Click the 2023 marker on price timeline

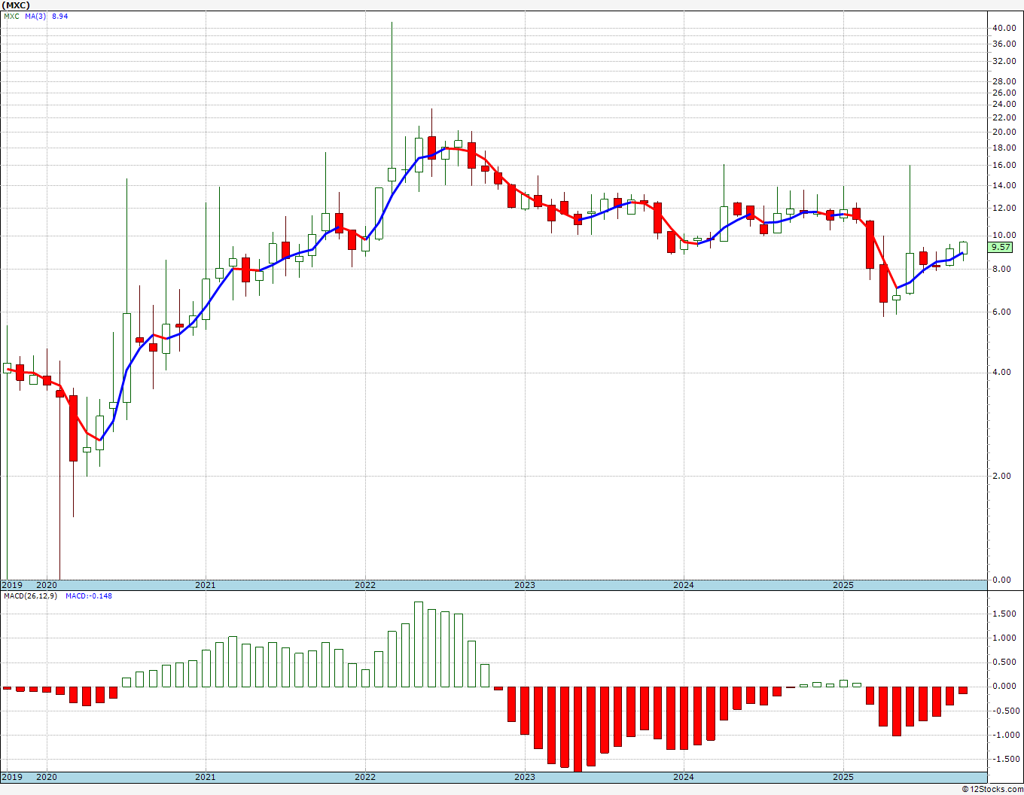point(525,585)
